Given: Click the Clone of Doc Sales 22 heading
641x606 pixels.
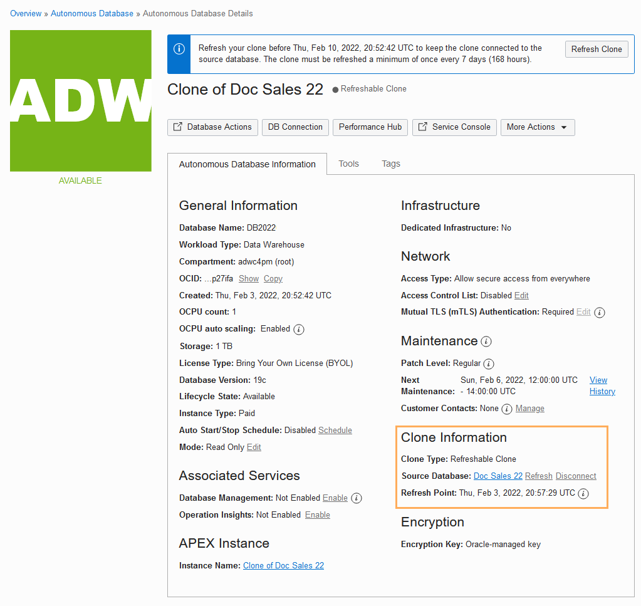Looking at the screenshot, I should [x=245, y=89].
